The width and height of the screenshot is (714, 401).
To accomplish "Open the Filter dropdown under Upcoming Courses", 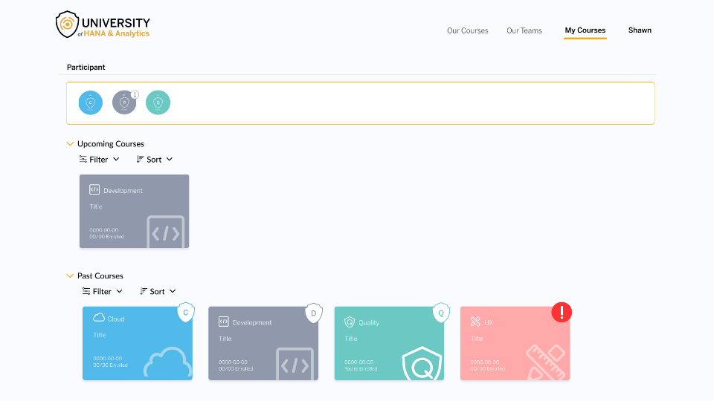I will pyautogui.click(x=99, y=160).
